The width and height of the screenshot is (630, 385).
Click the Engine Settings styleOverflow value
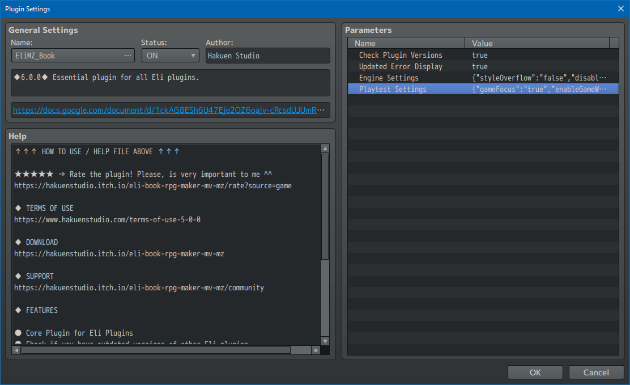539,78
